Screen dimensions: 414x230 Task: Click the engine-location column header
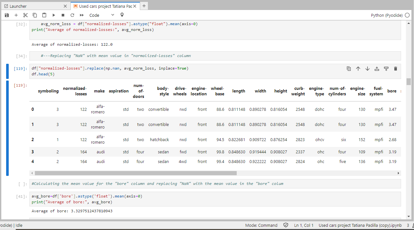199,91
